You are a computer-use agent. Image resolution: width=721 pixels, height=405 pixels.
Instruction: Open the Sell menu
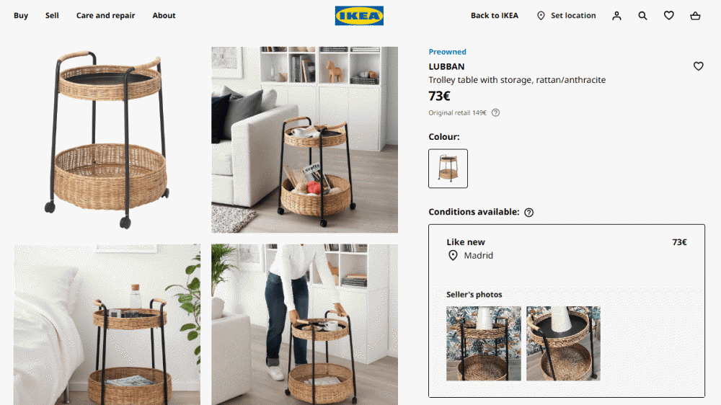[52, 16]
